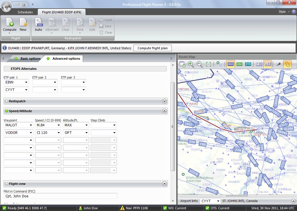Click the Pilot in Command input field
This screenshot has height=211, width=297.
coord(60,196)
